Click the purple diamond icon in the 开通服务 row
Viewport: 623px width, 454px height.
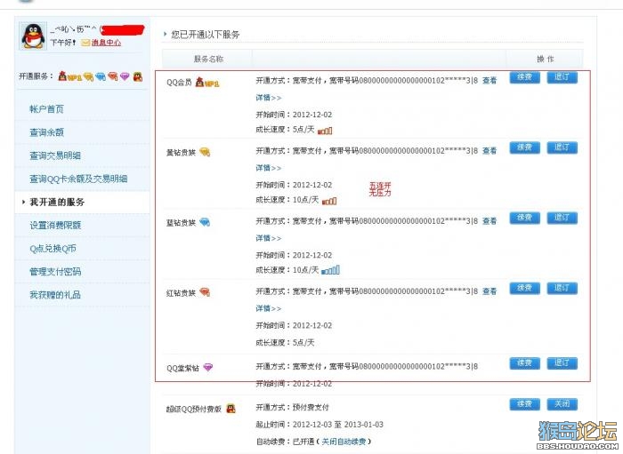pyautogui.click(x=125, y=76)
